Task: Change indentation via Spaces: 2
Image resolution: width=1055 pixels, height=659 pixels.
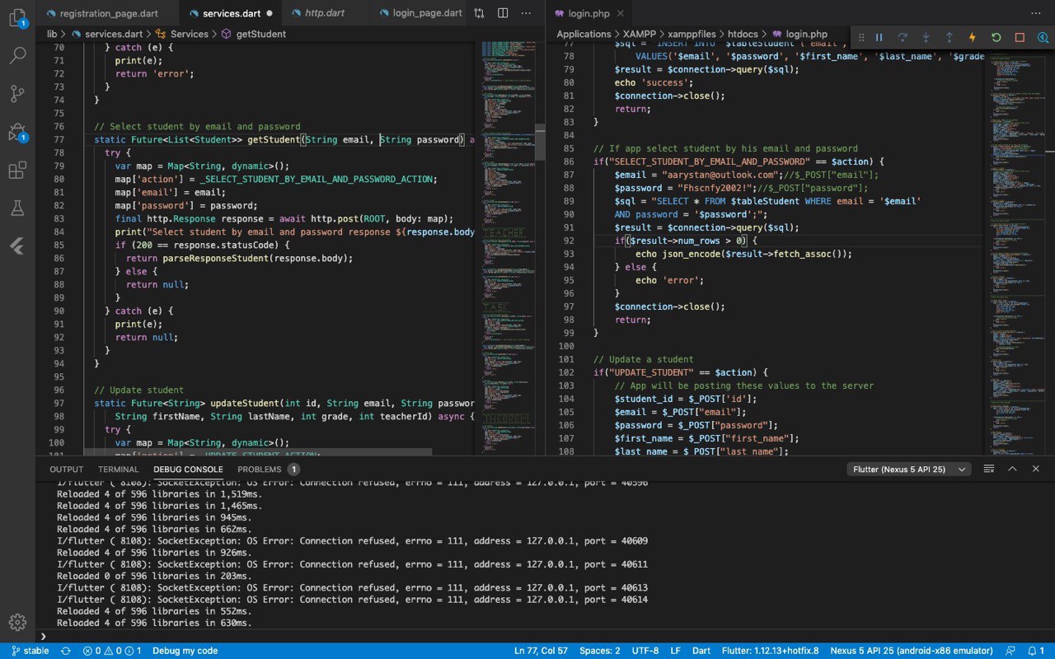Action: point(599,651)
